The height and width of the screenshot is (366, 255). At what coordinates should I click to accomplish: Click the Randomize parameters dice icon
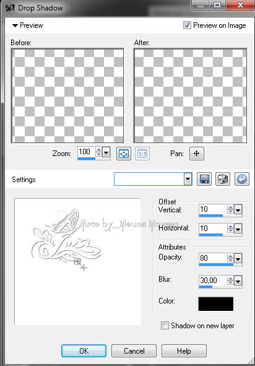pos(223,179)
